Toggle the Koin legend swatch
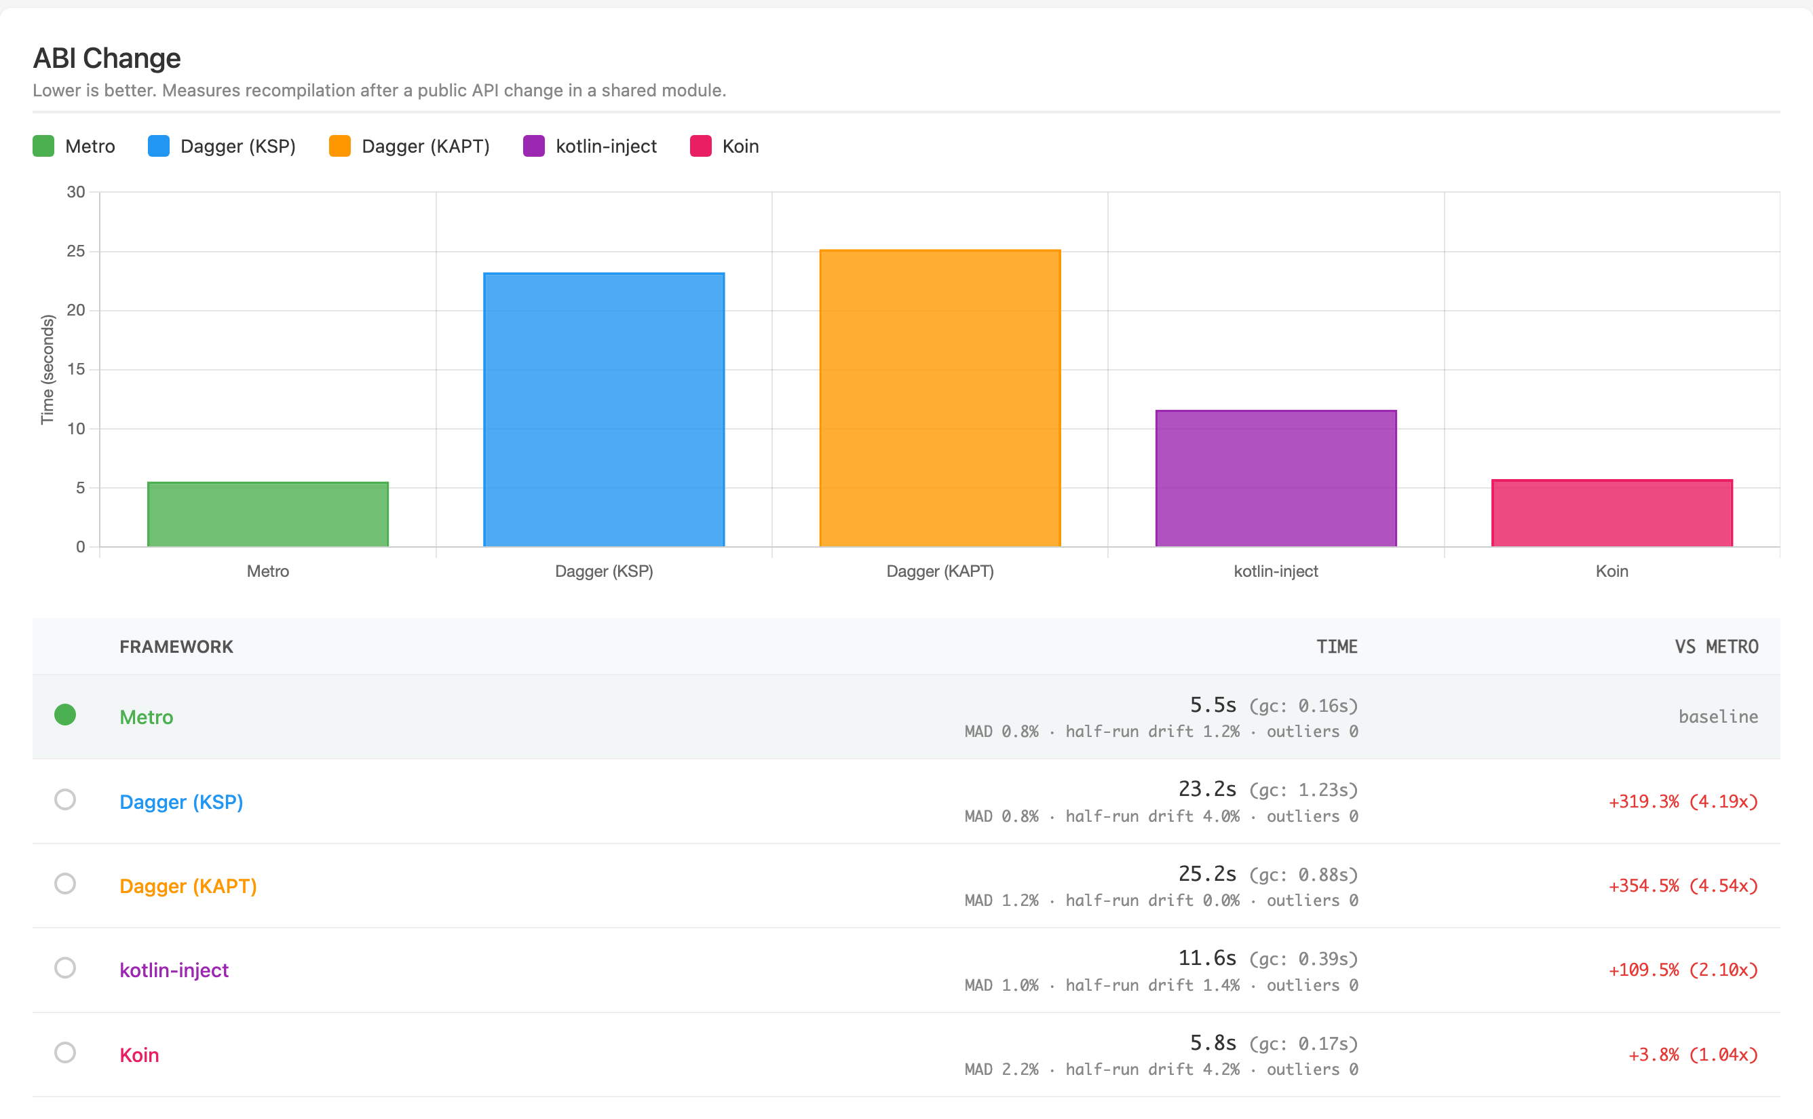 (x=700, y=146)
